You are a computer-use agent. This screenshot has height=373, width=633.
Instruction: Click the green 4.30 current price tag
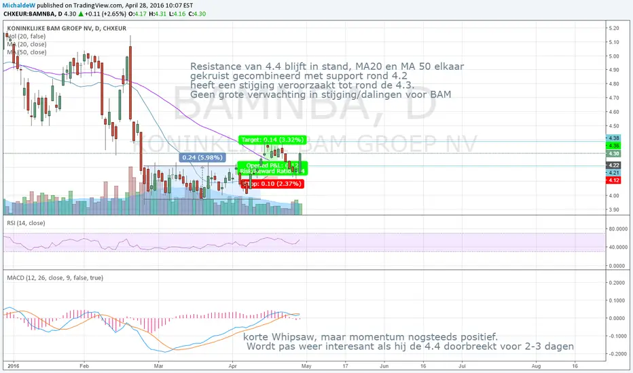click(x=613, y=154)
